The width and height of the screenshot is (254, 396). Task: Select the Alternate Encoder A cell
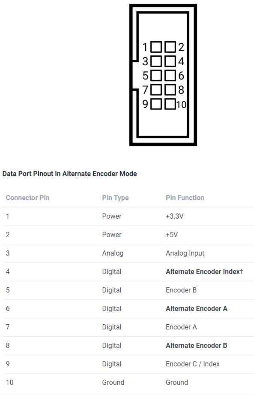[197, 309]
